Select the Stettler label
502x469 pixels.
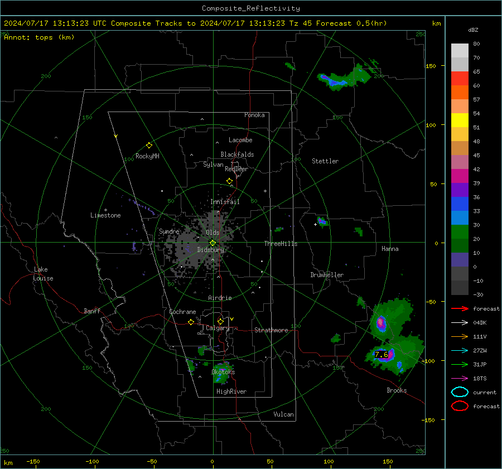[325, 161]
